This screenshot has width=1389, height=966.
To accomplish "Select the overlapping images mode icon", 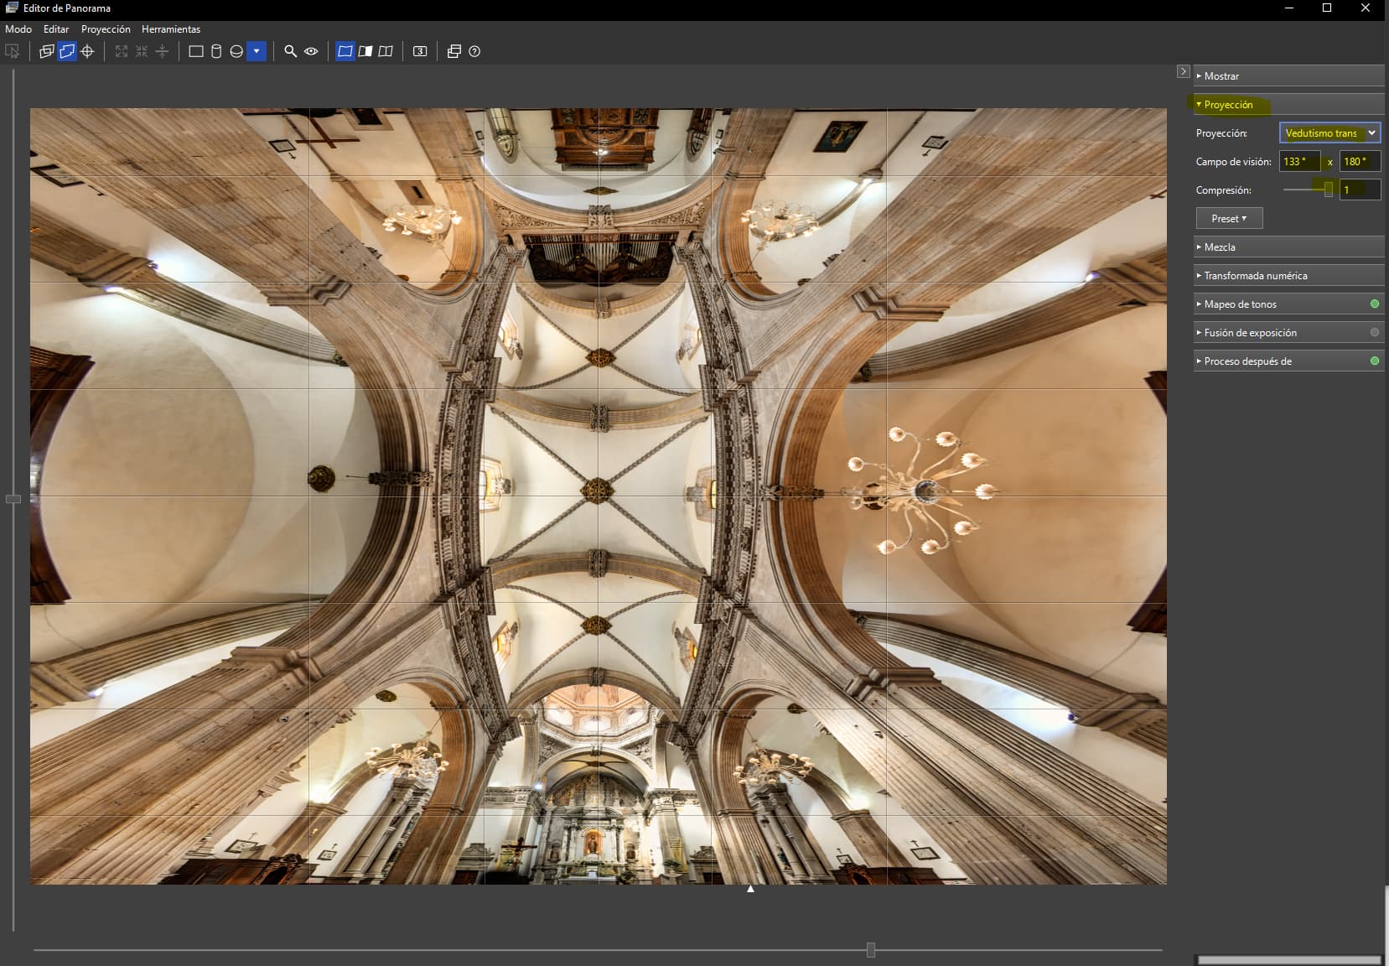I will point(47,51).
